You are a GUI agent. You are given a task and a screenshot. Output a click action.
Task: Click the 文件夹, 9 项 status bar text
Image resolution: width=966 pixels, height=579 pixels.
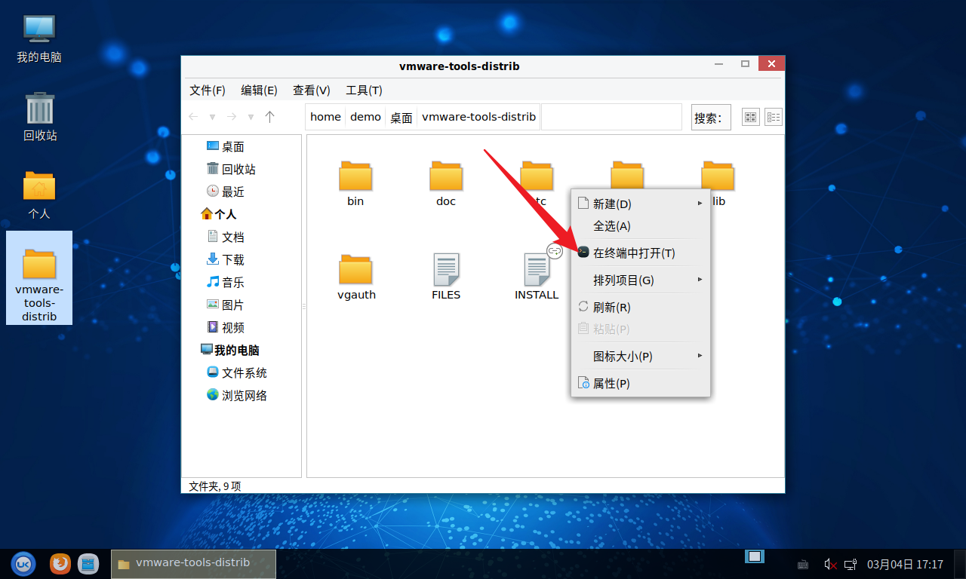click(x=214, y=486)
